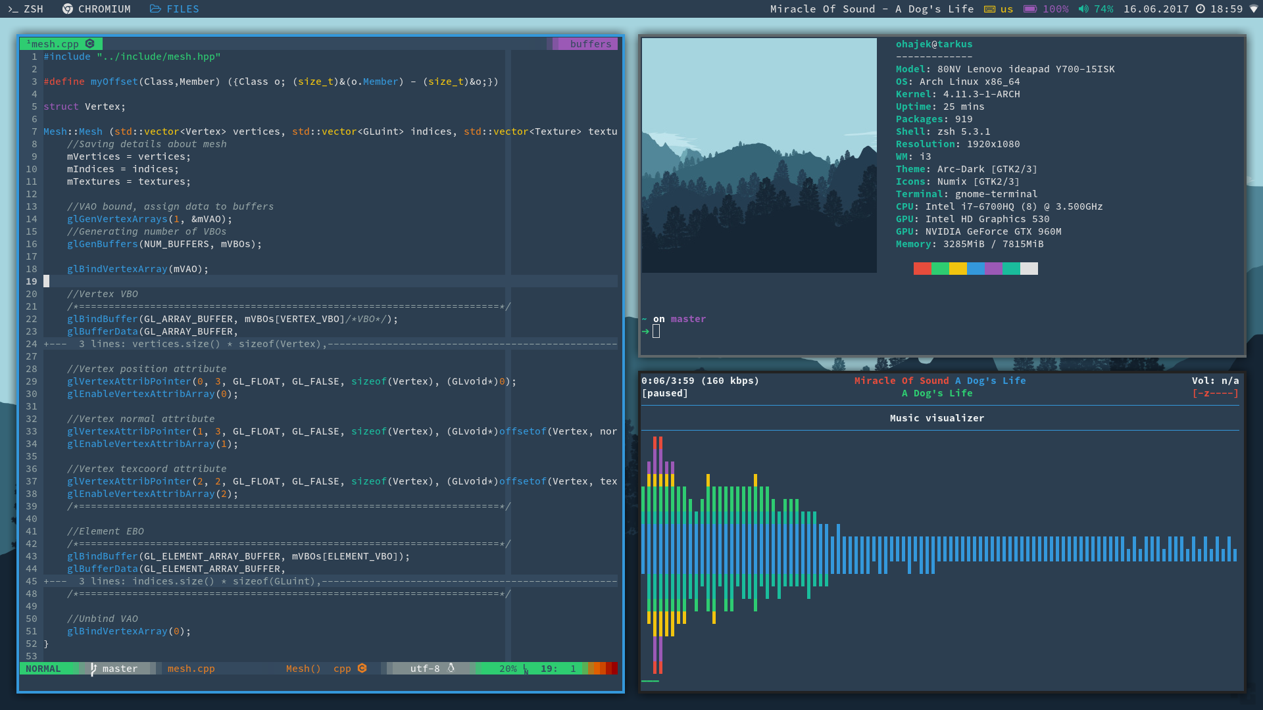The width and height of the screenshot is (1263, 710).
Task: Click the NORMAL mode indicator in statusline
Action: click(x=43, y=669)
